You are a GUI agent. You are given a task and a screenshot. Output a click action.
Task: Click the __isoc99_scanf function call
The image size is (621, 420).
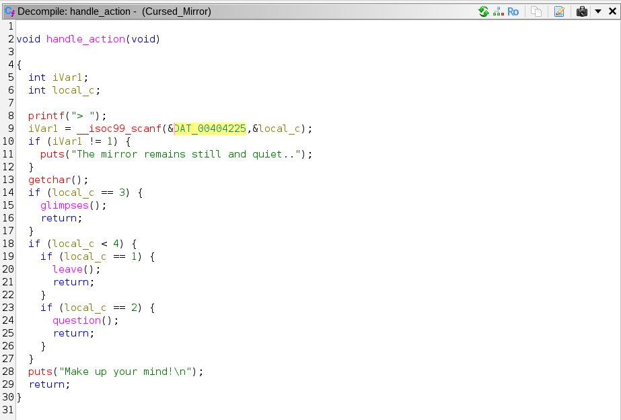[119, 129]
